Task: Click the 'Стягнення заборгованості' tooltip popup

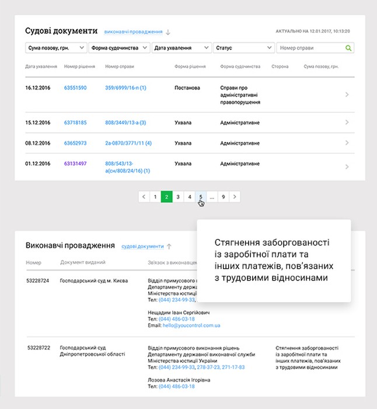Action: tap(274, 261)
